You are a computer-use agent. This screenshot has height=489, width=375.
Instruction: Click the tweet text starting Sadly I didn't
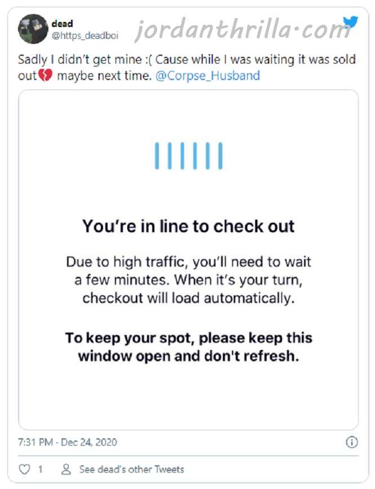click(186, 68)
